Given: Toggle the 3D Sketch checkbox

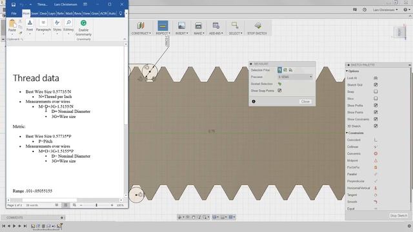Looking at the screenshot, I should [x=376, y=126].
